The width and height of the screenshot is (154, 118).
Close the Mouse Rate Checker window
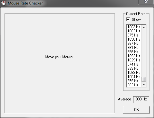146,2
